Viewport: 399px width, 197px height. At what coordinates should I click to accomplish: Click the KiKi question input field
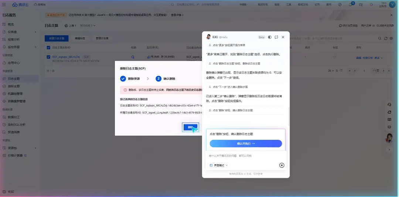click(x=246, y=156)
